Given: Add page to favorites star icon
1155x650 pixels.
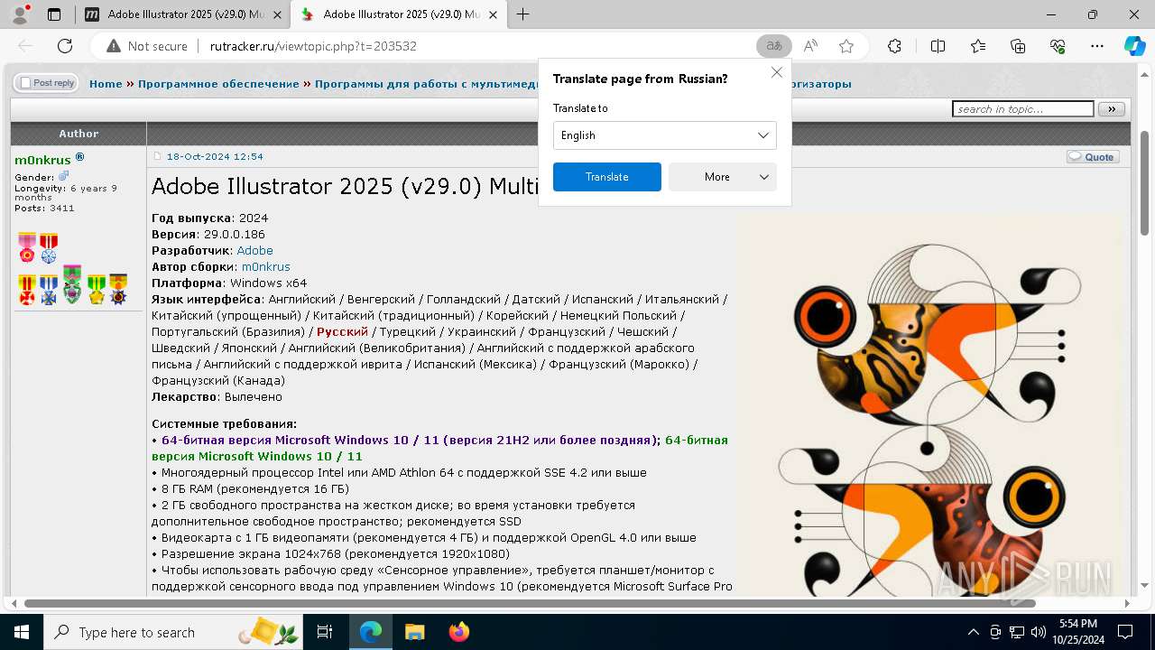Looking at the screenshot, I should [845, 46].
